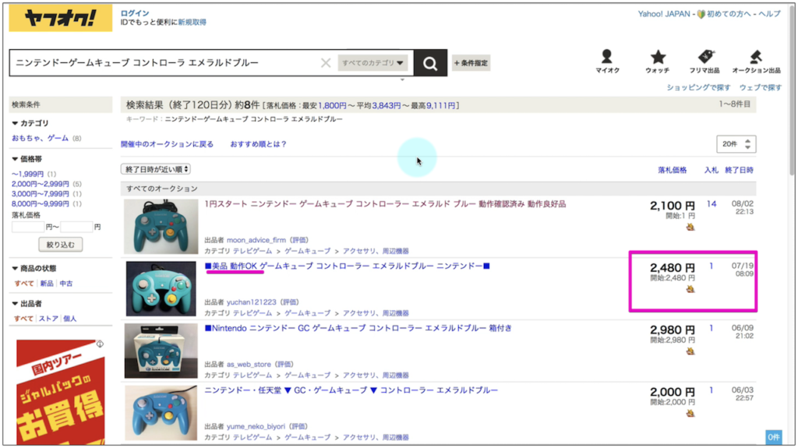798x448 pixels.
Task: Open thumbnail of boxed 箱付き controller
Action: point(161,351)
